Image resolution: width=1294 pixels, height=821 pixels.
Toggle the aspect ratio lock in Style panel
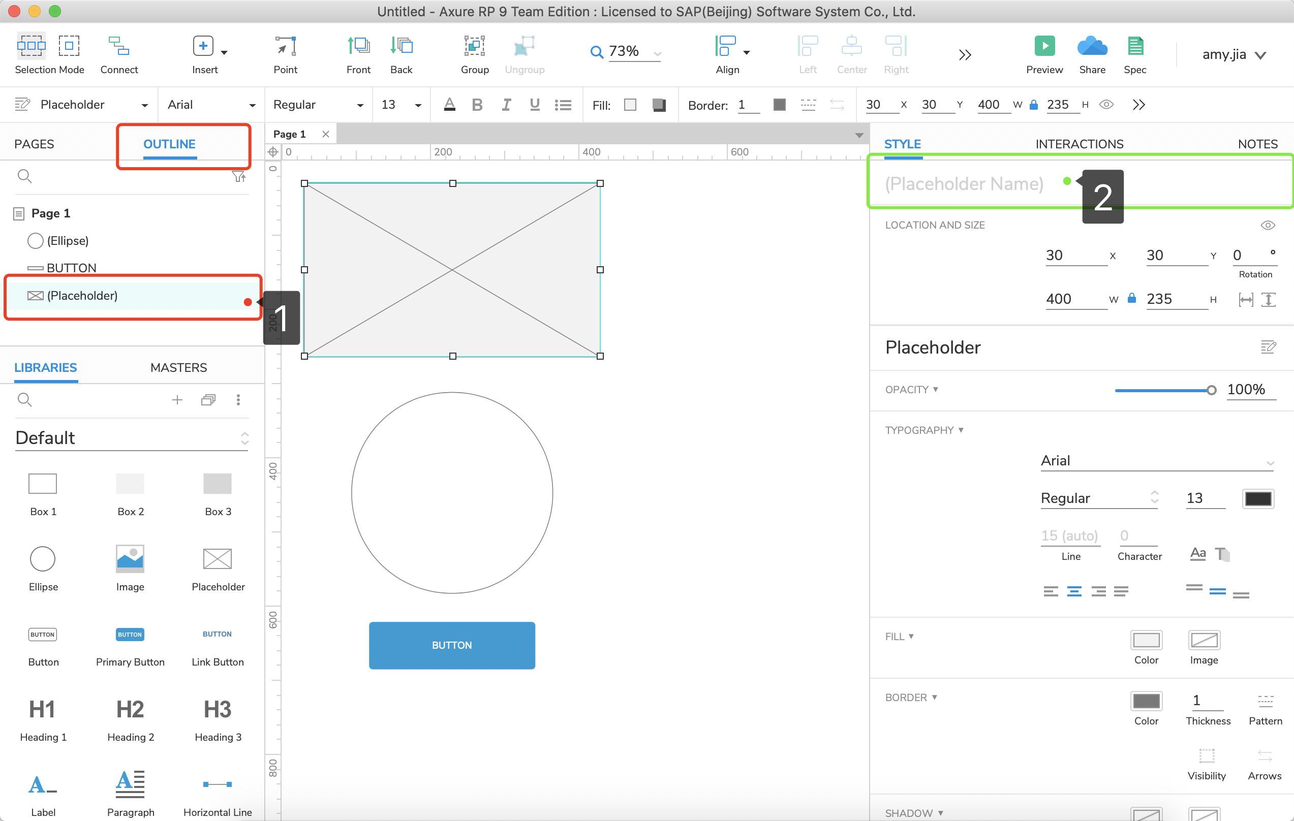coord(1131,298)
